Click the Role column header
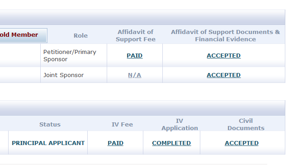 [80, 36]
